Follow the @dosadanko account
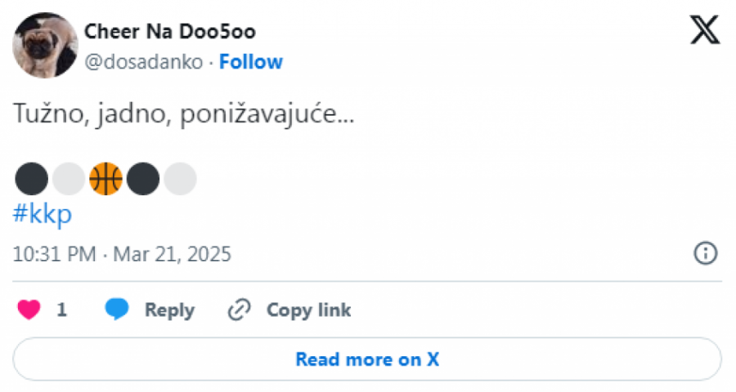Image resolution: width=736 pixels, height=392 pixels. coord(250,62)
